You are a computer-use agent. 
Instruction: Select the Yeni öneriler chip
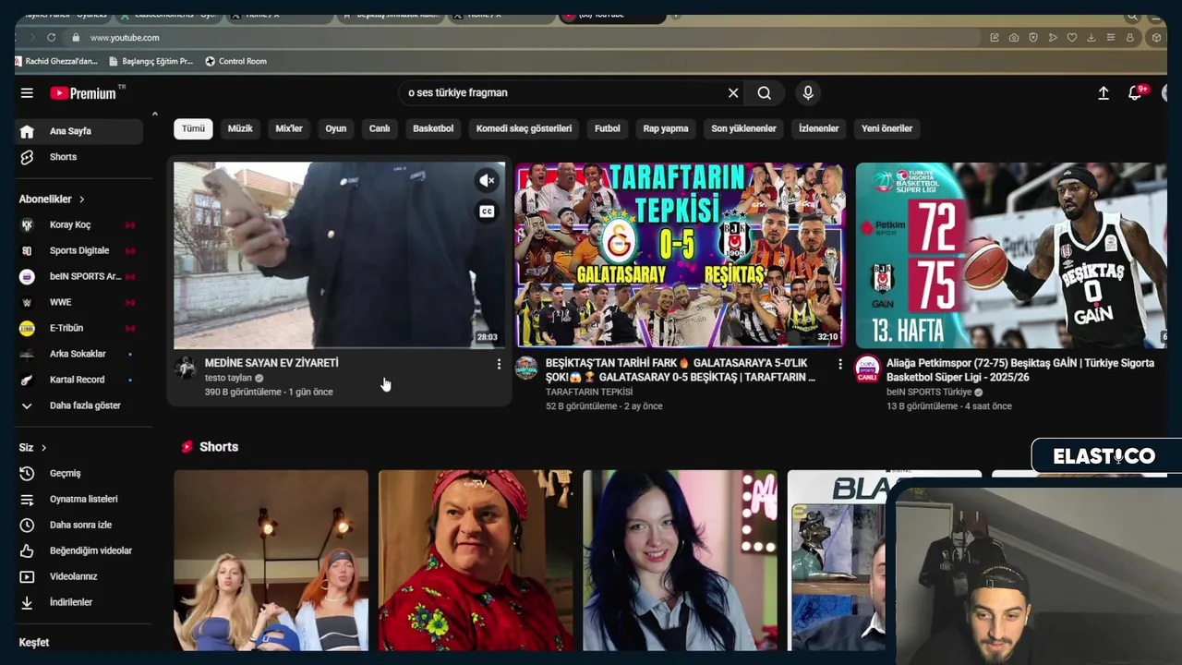pyautogui.click(x=886, y=128)
